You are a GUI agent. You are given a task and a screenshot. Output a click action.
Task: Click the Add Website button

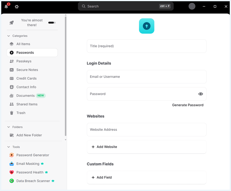146,147
